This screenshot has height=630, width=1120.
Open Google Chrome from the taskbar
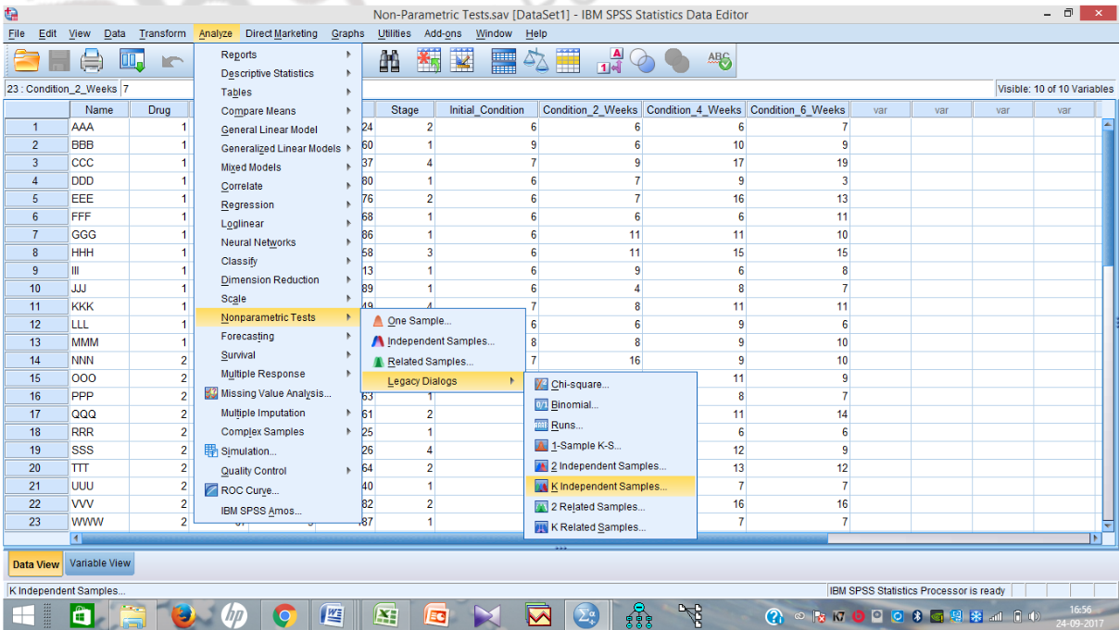[x=283, y=614]
